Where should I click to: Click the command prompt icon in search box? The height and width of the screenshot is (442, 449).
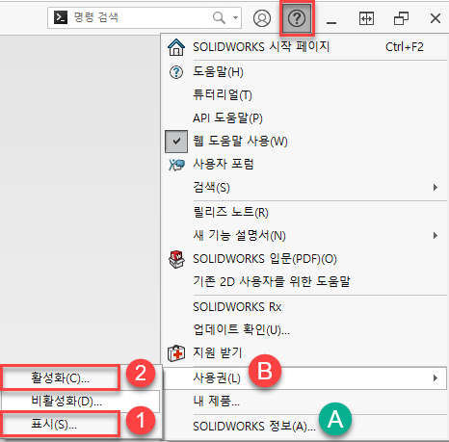(x=61, y=17)
